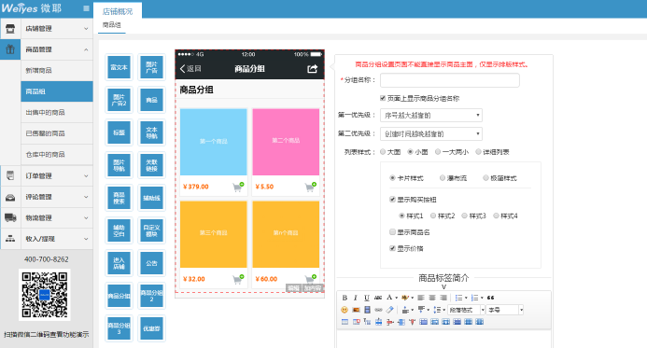
Task: Add the 商品分组3 module
Action: tap(119, 328)
